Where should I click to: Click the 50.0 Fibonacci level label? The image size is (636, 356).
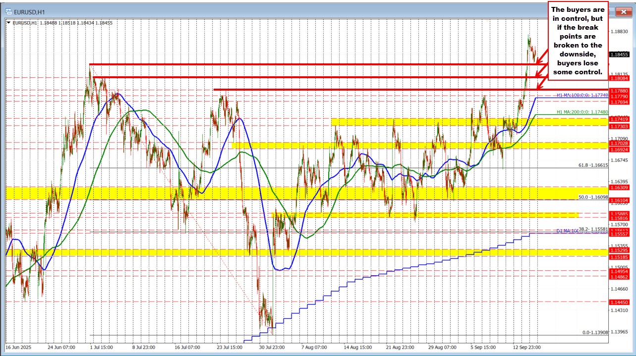click(593, 197)
